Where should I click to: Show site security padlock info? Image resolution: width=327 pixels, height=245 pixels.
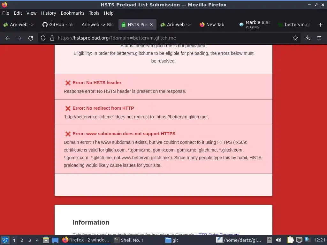pyautogui.click(x=52, y=38)
